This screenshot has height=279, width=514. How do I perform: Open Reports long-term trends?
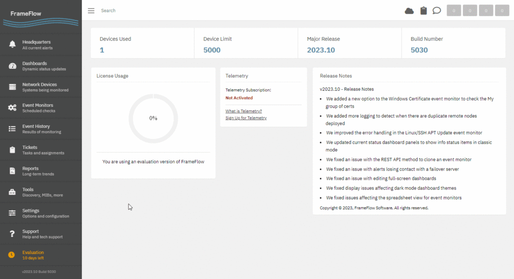click(x=41, y=171)
